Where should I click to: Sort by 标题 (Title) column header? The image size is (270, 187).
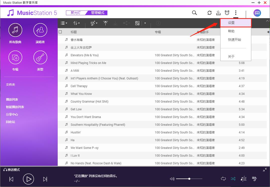(x=74, y=32)
